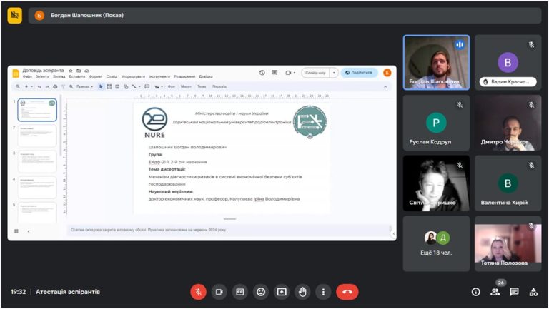Open the Вставити menu in Slides
This screenshot has height=309, width=549.
(x=77, y=76)
